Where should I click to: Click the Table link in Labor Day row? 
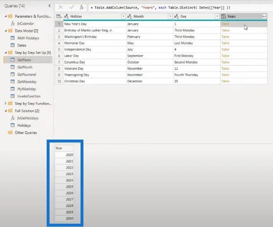pyautogui.click(x=225, y=56)
